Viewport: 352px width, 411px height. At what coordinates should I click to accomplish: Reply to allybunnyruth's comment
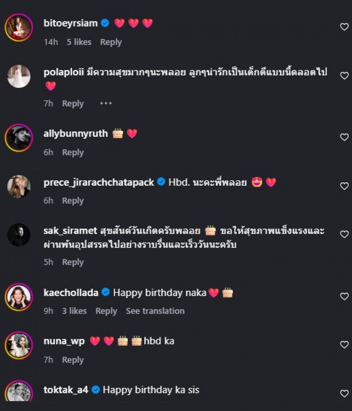coord(73,152)
